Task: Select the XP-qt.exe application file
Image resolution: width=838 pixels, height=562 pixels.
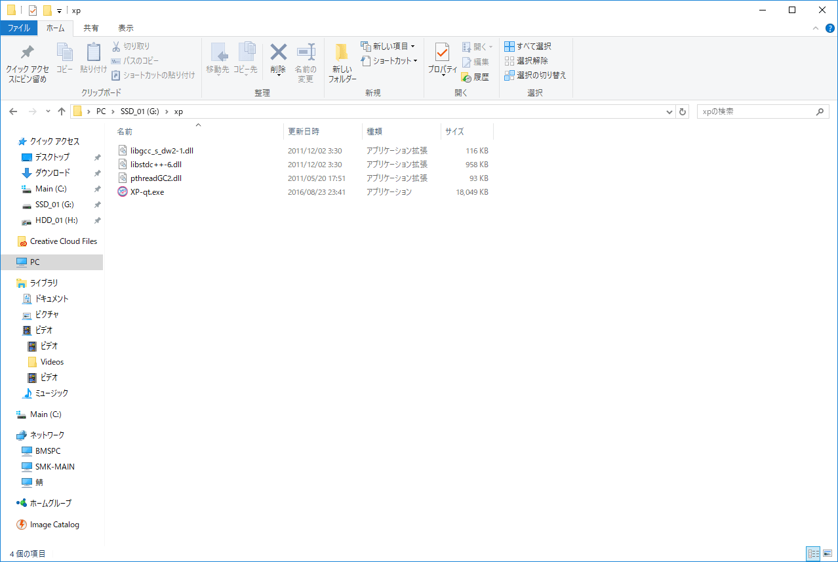Action: point(147,192)
